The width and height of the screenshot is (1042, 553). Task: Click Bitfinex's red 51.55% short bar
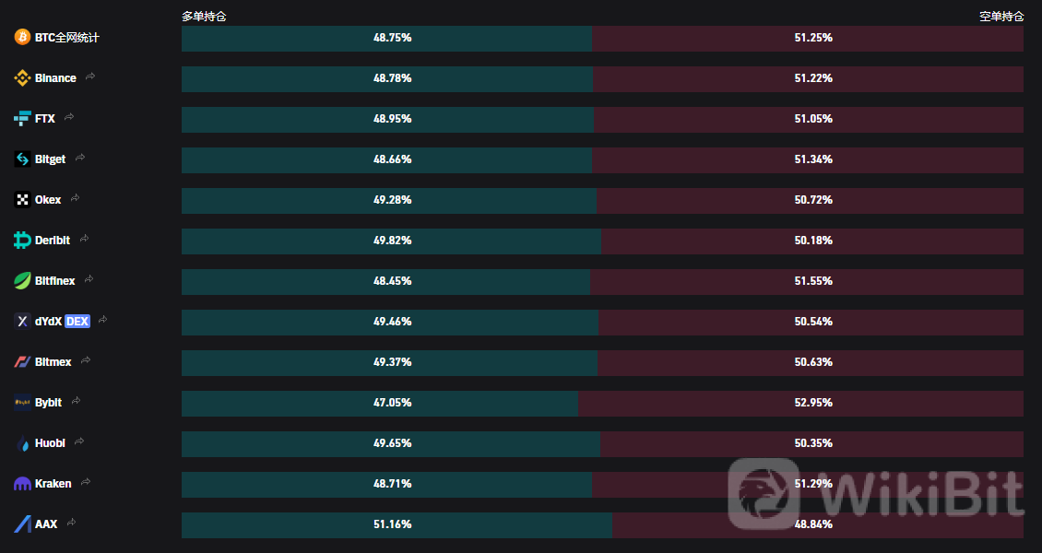click(807, 281)
